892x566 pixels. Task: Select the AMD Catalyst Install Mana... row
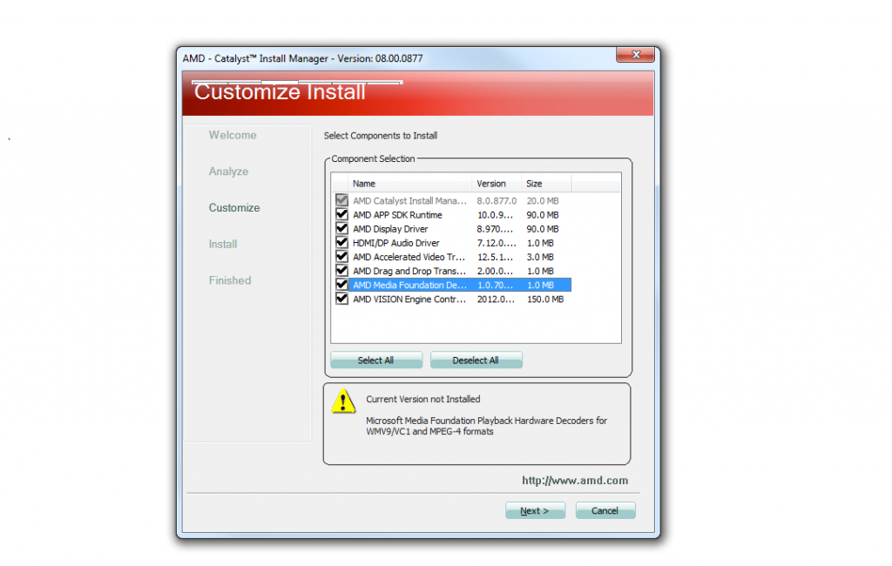453,201
